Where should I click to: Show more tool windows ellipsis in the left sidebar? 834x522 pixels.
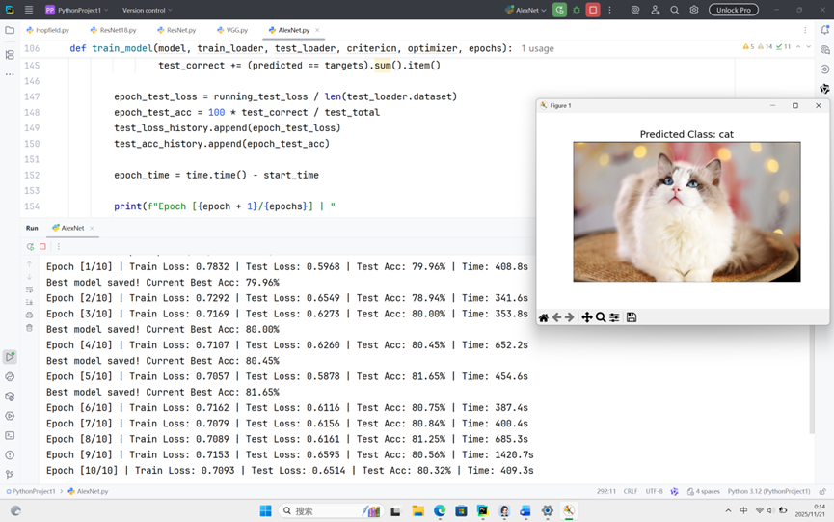pos(10,74)
